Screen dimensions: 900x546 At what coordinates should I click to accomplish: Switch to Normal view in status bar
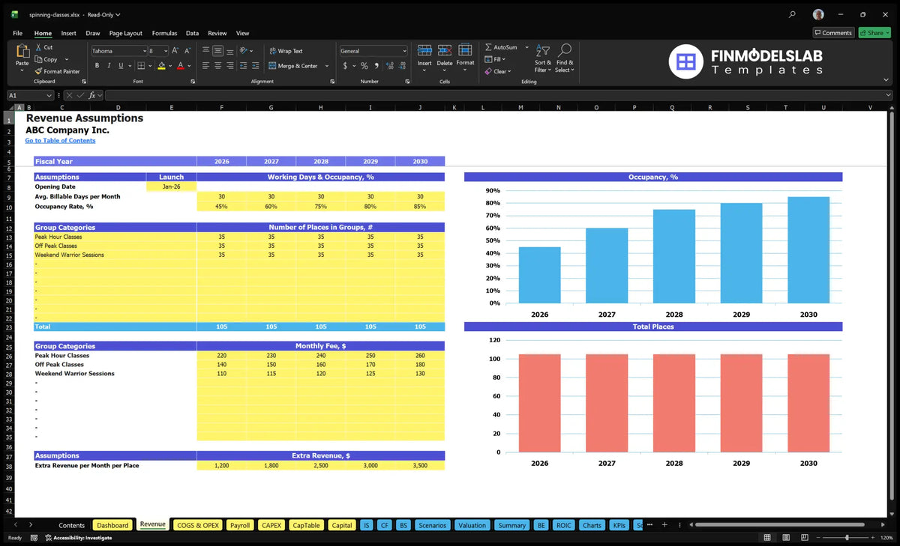click(766, 538)
